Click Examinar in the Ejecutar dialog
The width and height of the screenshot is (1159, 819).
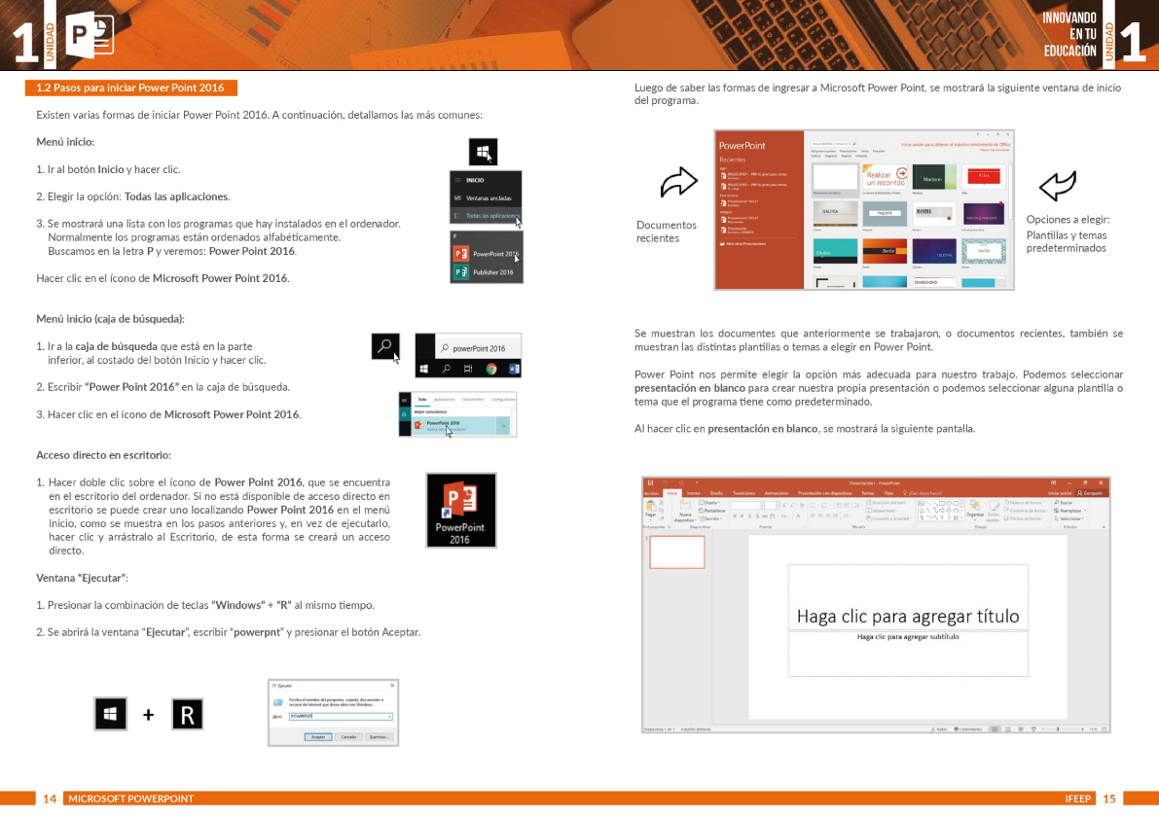pos(380,737)
